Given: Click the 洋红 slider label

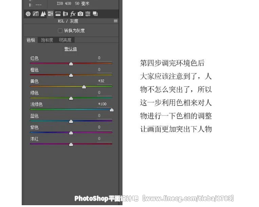Looking at the screenshot, I should [34, 139].
